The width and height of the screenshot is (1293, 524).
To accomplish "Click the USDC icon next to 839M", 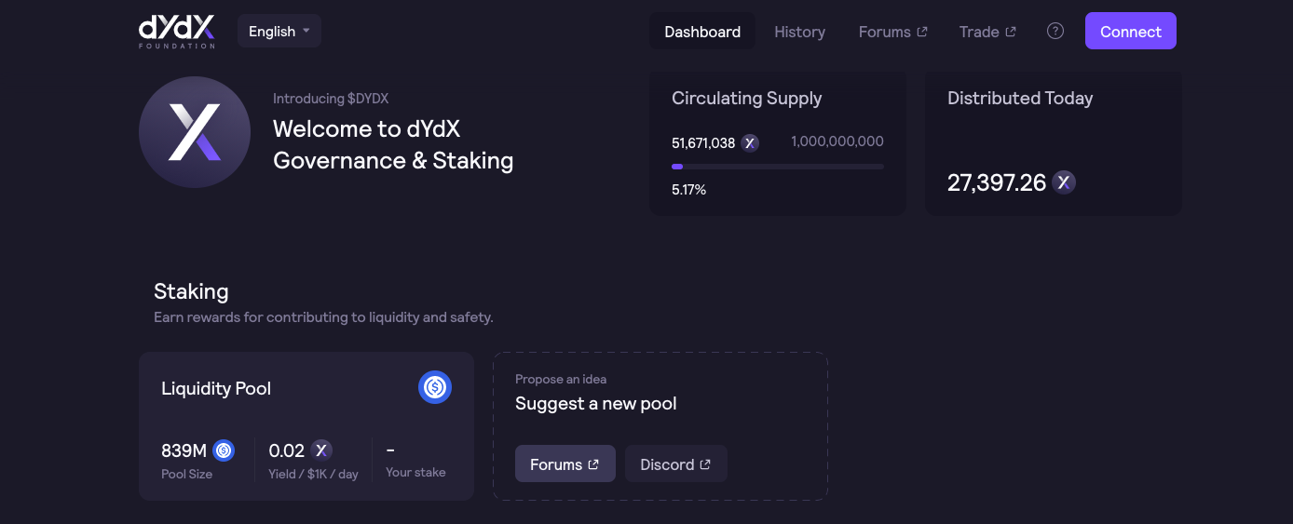I will 224,450.
